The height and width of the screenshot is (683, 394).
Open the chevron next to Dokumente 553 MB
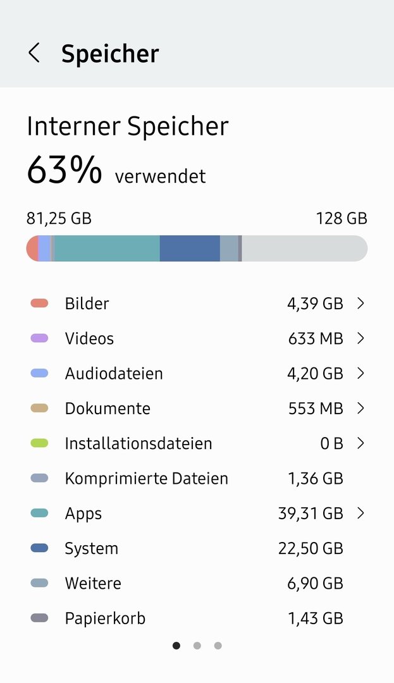(360, 408)
